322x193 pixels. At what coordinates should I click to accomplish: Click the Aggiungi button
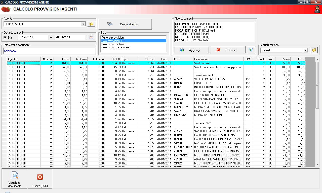coord(191,50)
